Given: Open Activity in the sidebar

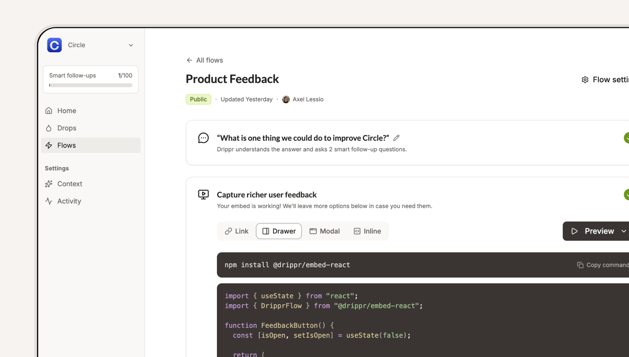Looking at the screenshot, I should [91, 201].
